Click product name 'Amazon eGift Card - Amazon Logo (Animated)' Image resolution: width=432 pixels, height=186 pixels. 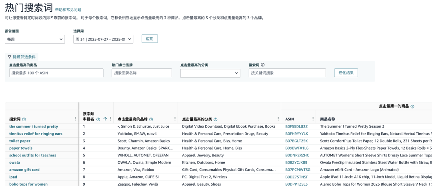[x=359, y=170]
